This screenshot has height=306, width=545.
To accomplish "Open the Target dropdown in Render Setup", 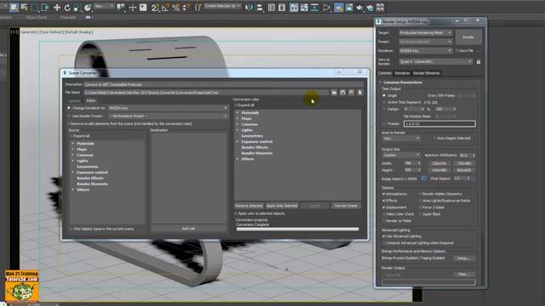I will point(426,32).
